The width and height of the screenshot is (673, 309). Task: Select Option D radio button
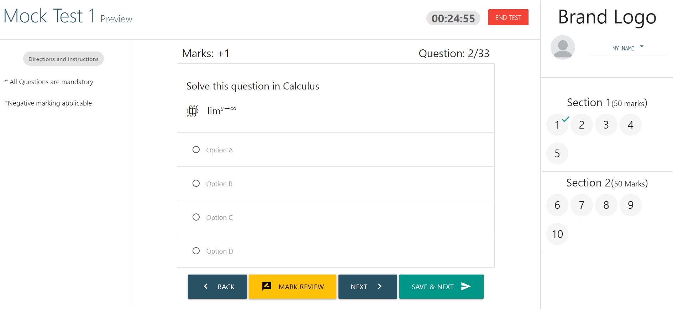(x=196, y=251)
